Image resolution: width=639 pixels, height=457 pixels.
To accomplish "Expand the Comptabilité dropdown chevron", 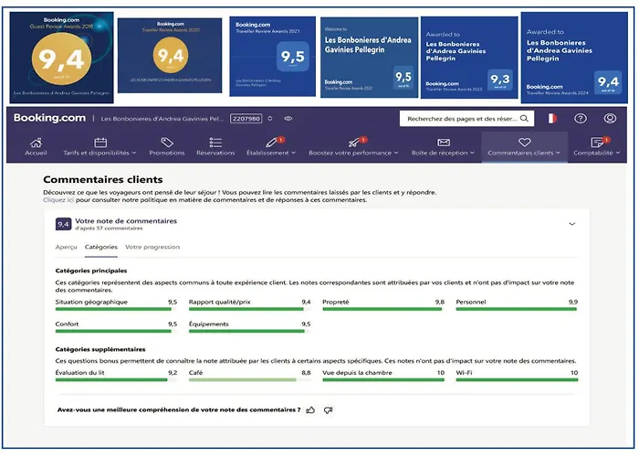I will (618, 153).
